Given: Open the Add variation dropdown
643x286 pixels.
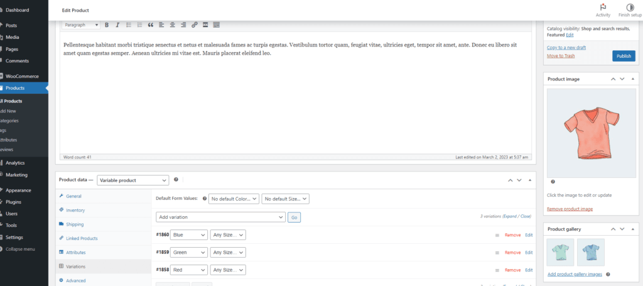Looking at the screenshot, I should (220, 217).
